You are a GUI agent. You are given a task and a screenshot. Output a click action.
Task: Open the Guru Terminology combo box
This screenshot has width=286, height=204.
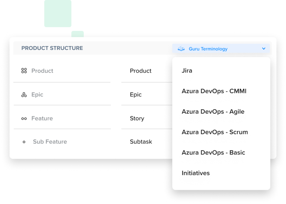[x=221, y=49]
